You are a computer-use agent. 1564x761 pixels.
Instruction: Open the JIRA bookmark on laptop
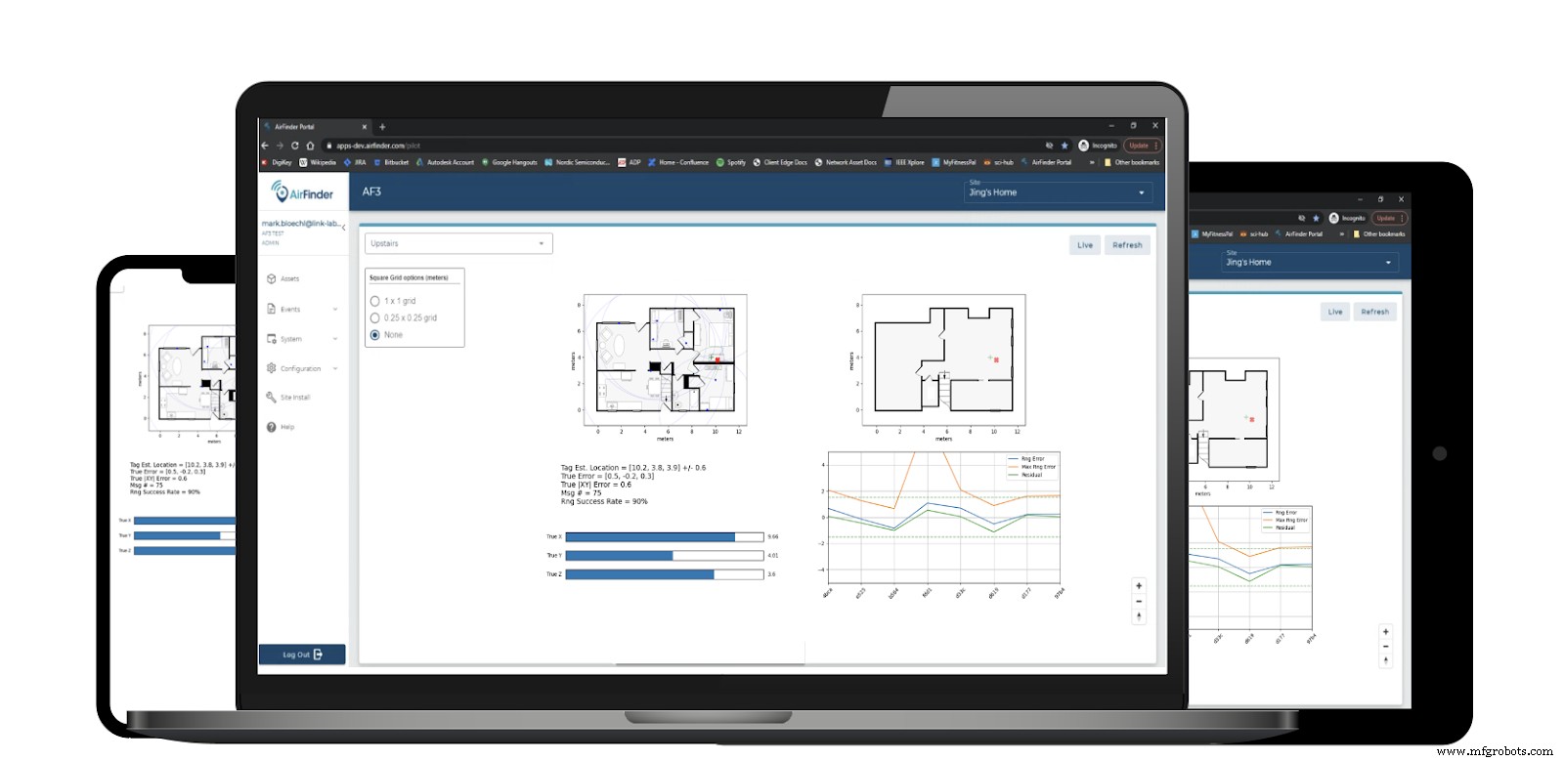(x=355, y=163)
